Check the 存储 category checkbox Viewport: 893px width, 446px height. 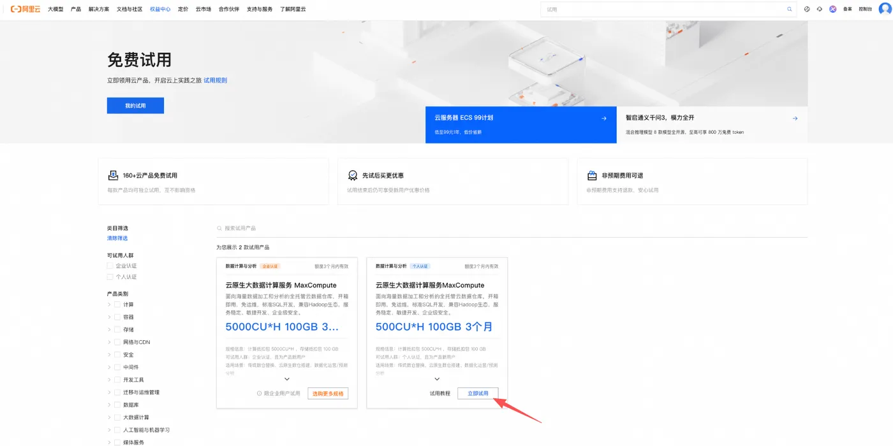pyautogui.click(x=118, y=329)
